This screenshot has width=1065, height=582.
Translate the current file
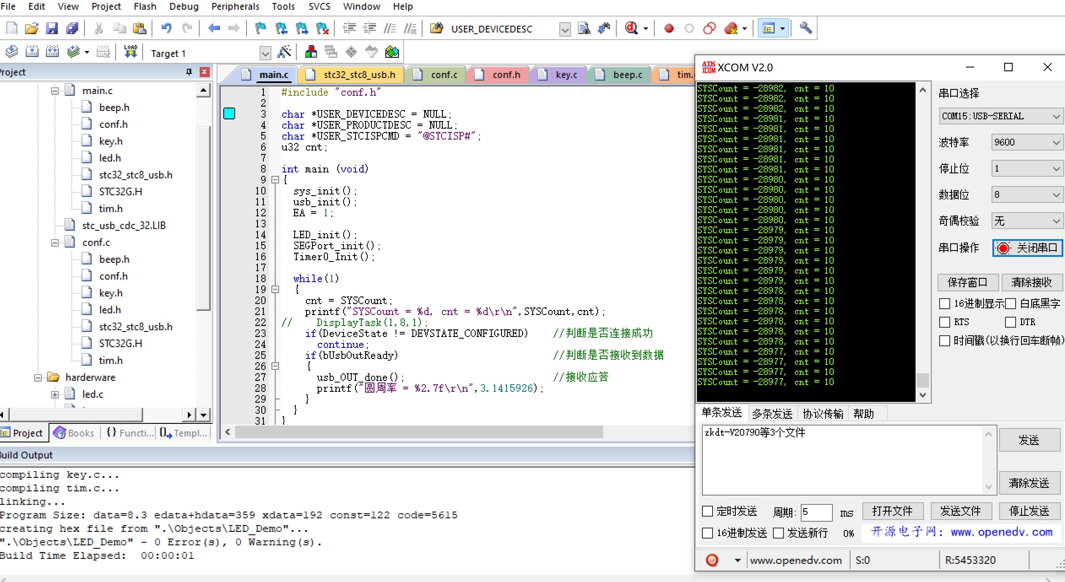click(12, 52)
